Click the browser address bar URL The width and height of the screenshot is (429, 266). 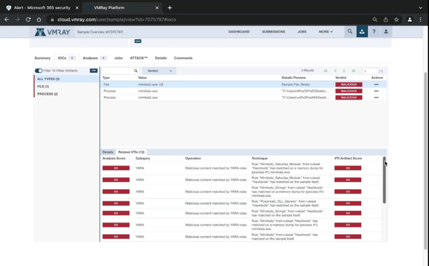point(116,20)
